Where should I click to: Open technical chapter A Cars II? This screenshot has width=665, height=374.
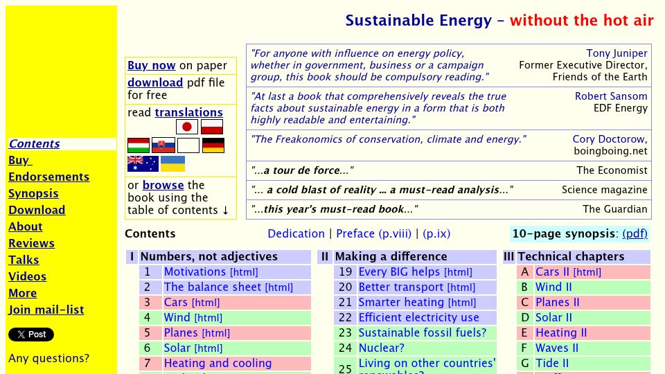click(552, 271)
